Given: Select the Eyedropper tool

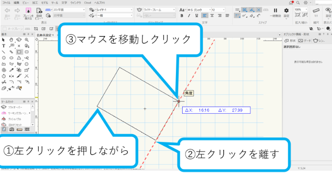Looking at the screenshot, I should point(11,70).
